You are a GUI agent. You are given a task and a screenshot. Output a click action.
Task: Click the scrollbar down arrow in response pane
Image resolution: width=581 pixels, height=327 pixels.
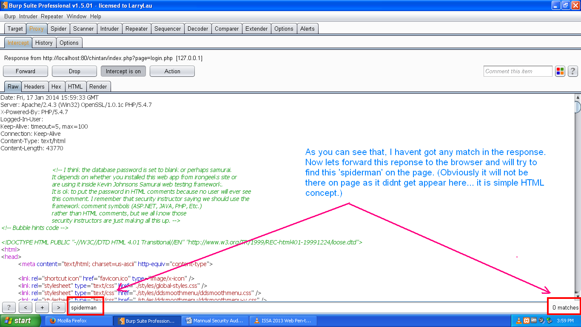(578, 296)
